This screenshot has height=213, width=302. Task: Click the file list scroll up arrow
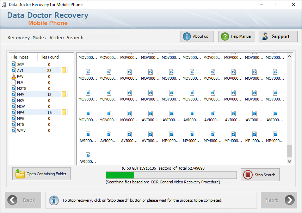pyautogui.click(x=289, y=56)
